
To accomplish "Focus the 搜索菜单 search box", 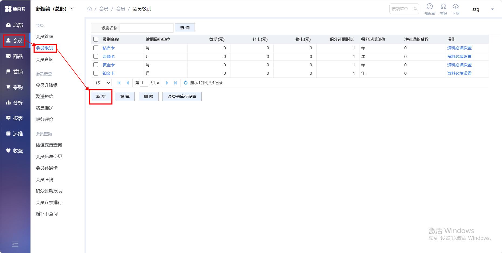I will coord(404,9).
